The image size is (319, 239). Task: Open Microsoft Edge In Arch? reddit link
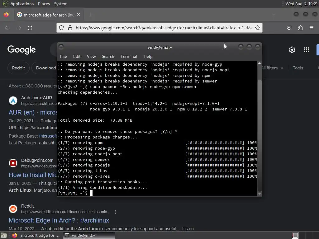59,220
